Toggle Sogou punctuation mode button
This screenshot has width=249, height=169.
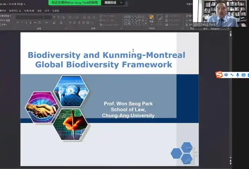(x=232, y=75)
